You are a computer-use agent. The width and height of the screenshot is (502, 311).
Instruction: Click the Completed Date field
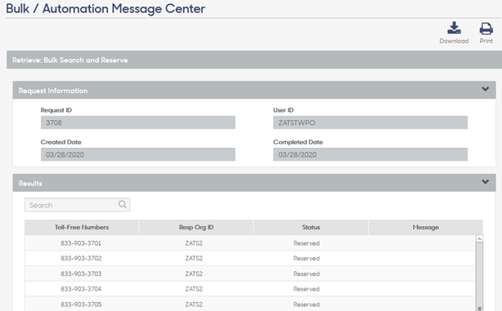tap(370, 154)
